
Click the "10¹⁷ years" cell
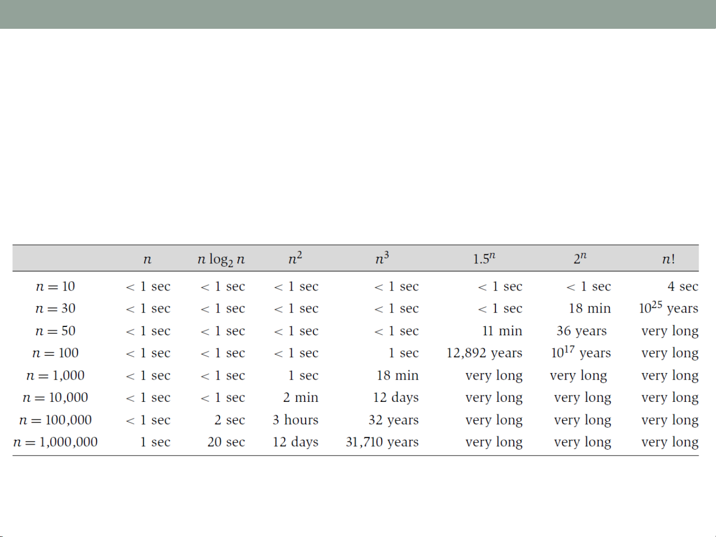tap(580, 353)
